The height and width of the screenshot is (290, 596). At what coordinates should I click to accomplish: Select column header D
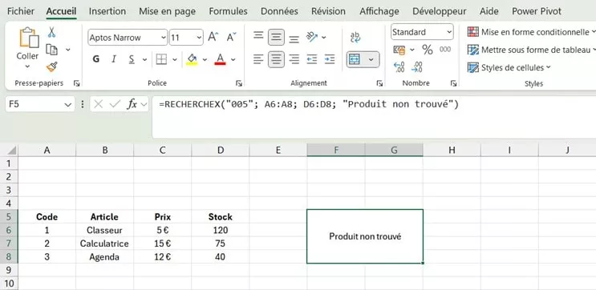pos(221,151)
